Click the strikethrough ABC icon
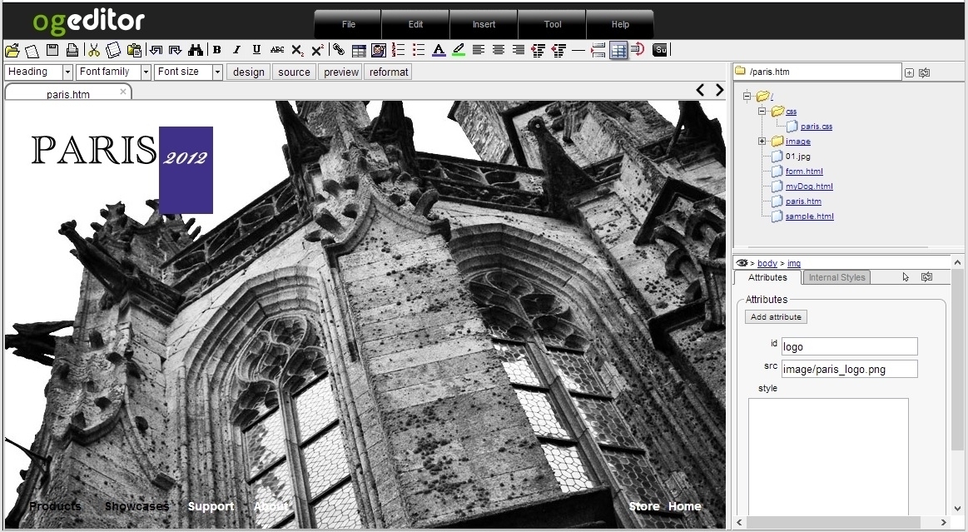 coord(277,50)
